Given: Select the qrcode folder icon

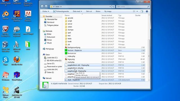Looking at the screenshot, I should [66, 18].
